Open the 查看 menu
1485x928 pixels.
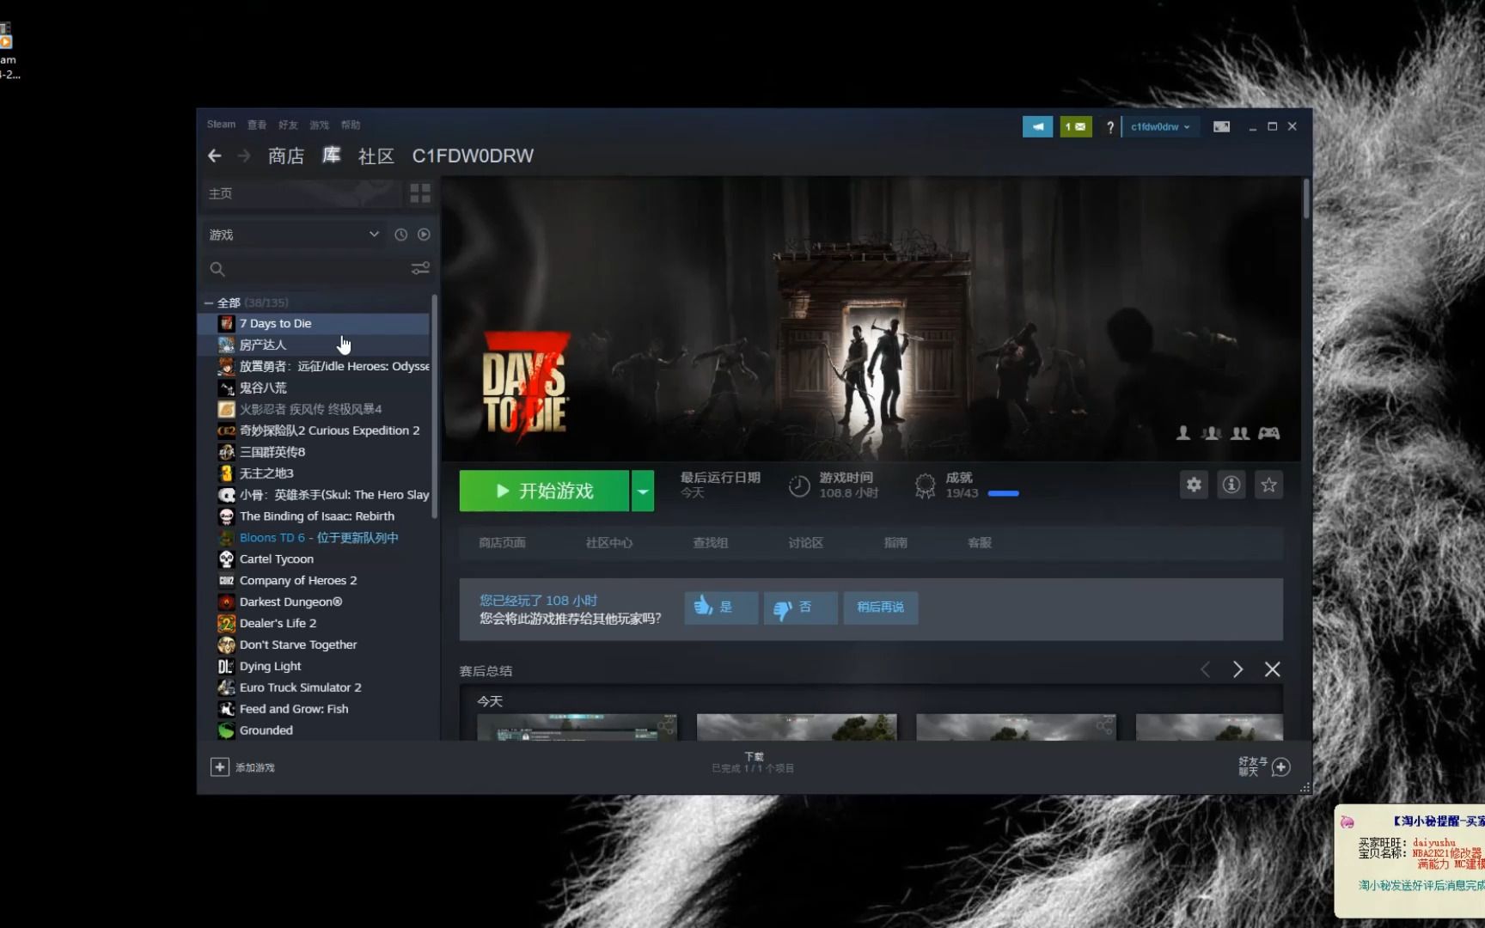(x=257, y=125)
